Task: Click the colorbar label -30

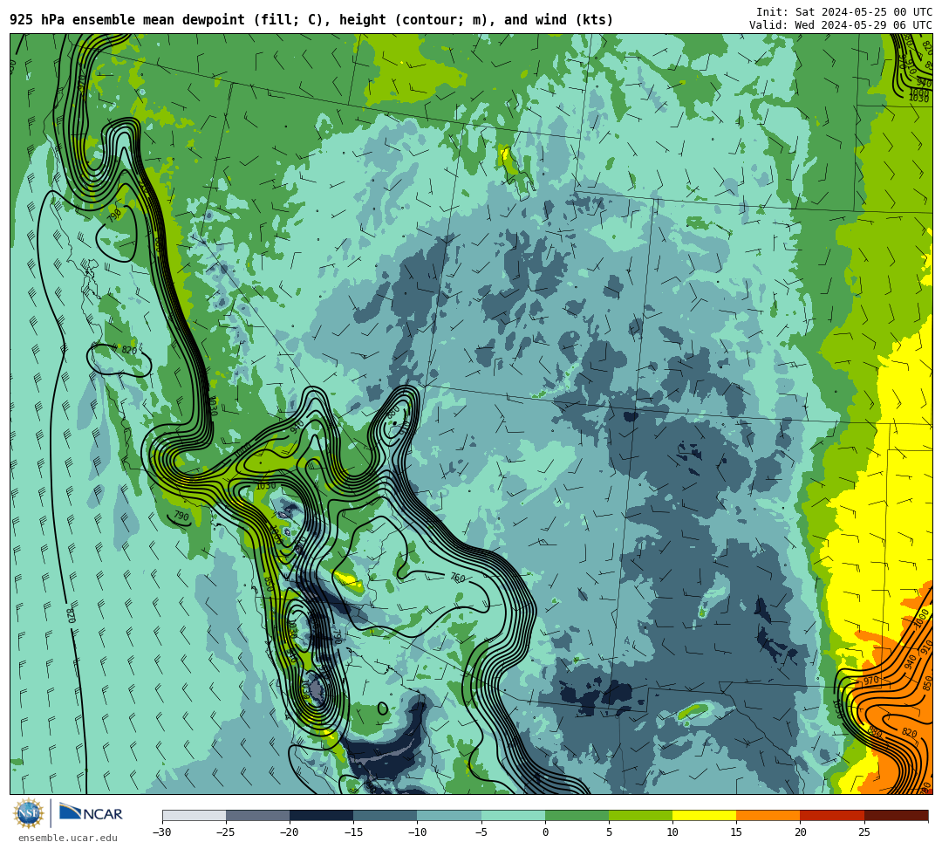Action: tap(162, 832)
